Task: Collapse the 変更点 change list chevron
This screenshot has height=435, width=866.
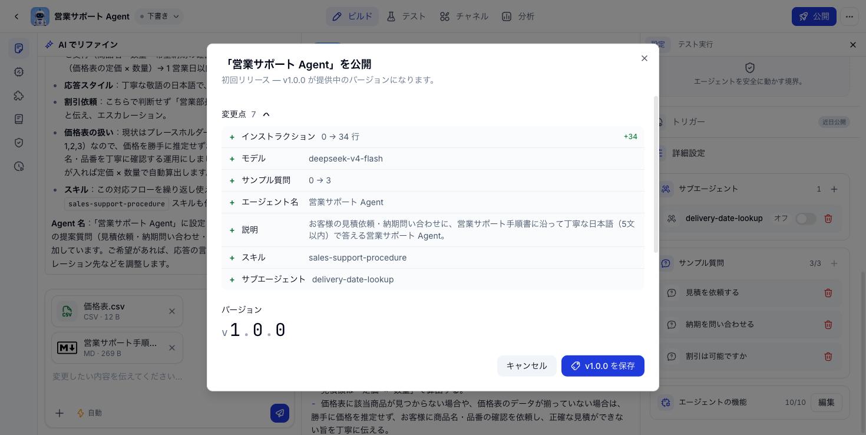Action: 266,114
